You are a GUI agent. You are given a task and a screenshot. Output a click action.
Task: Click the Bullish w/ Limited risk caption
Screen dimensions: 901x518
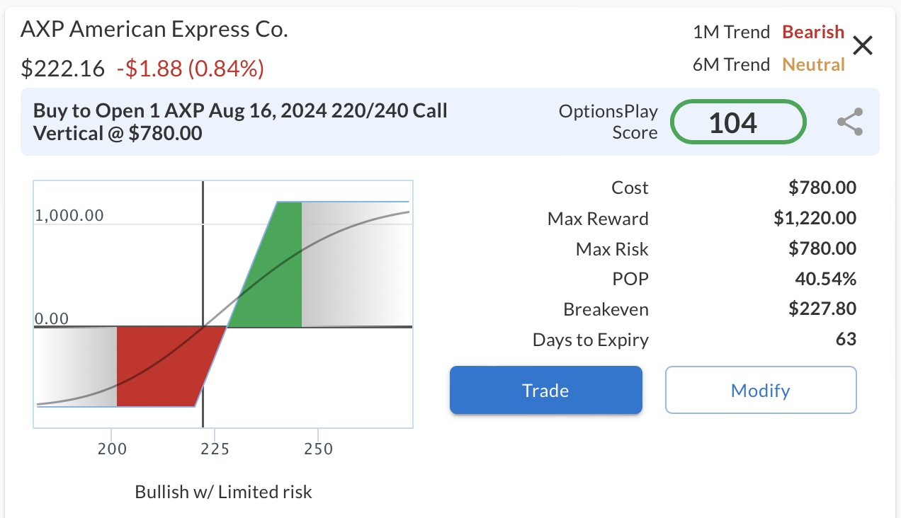click(223, 492)
